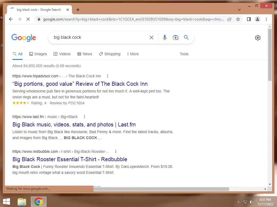This screenshot has width=277, height=207.
Task: Expand the More search options
Action: click(x=133, y=54)
